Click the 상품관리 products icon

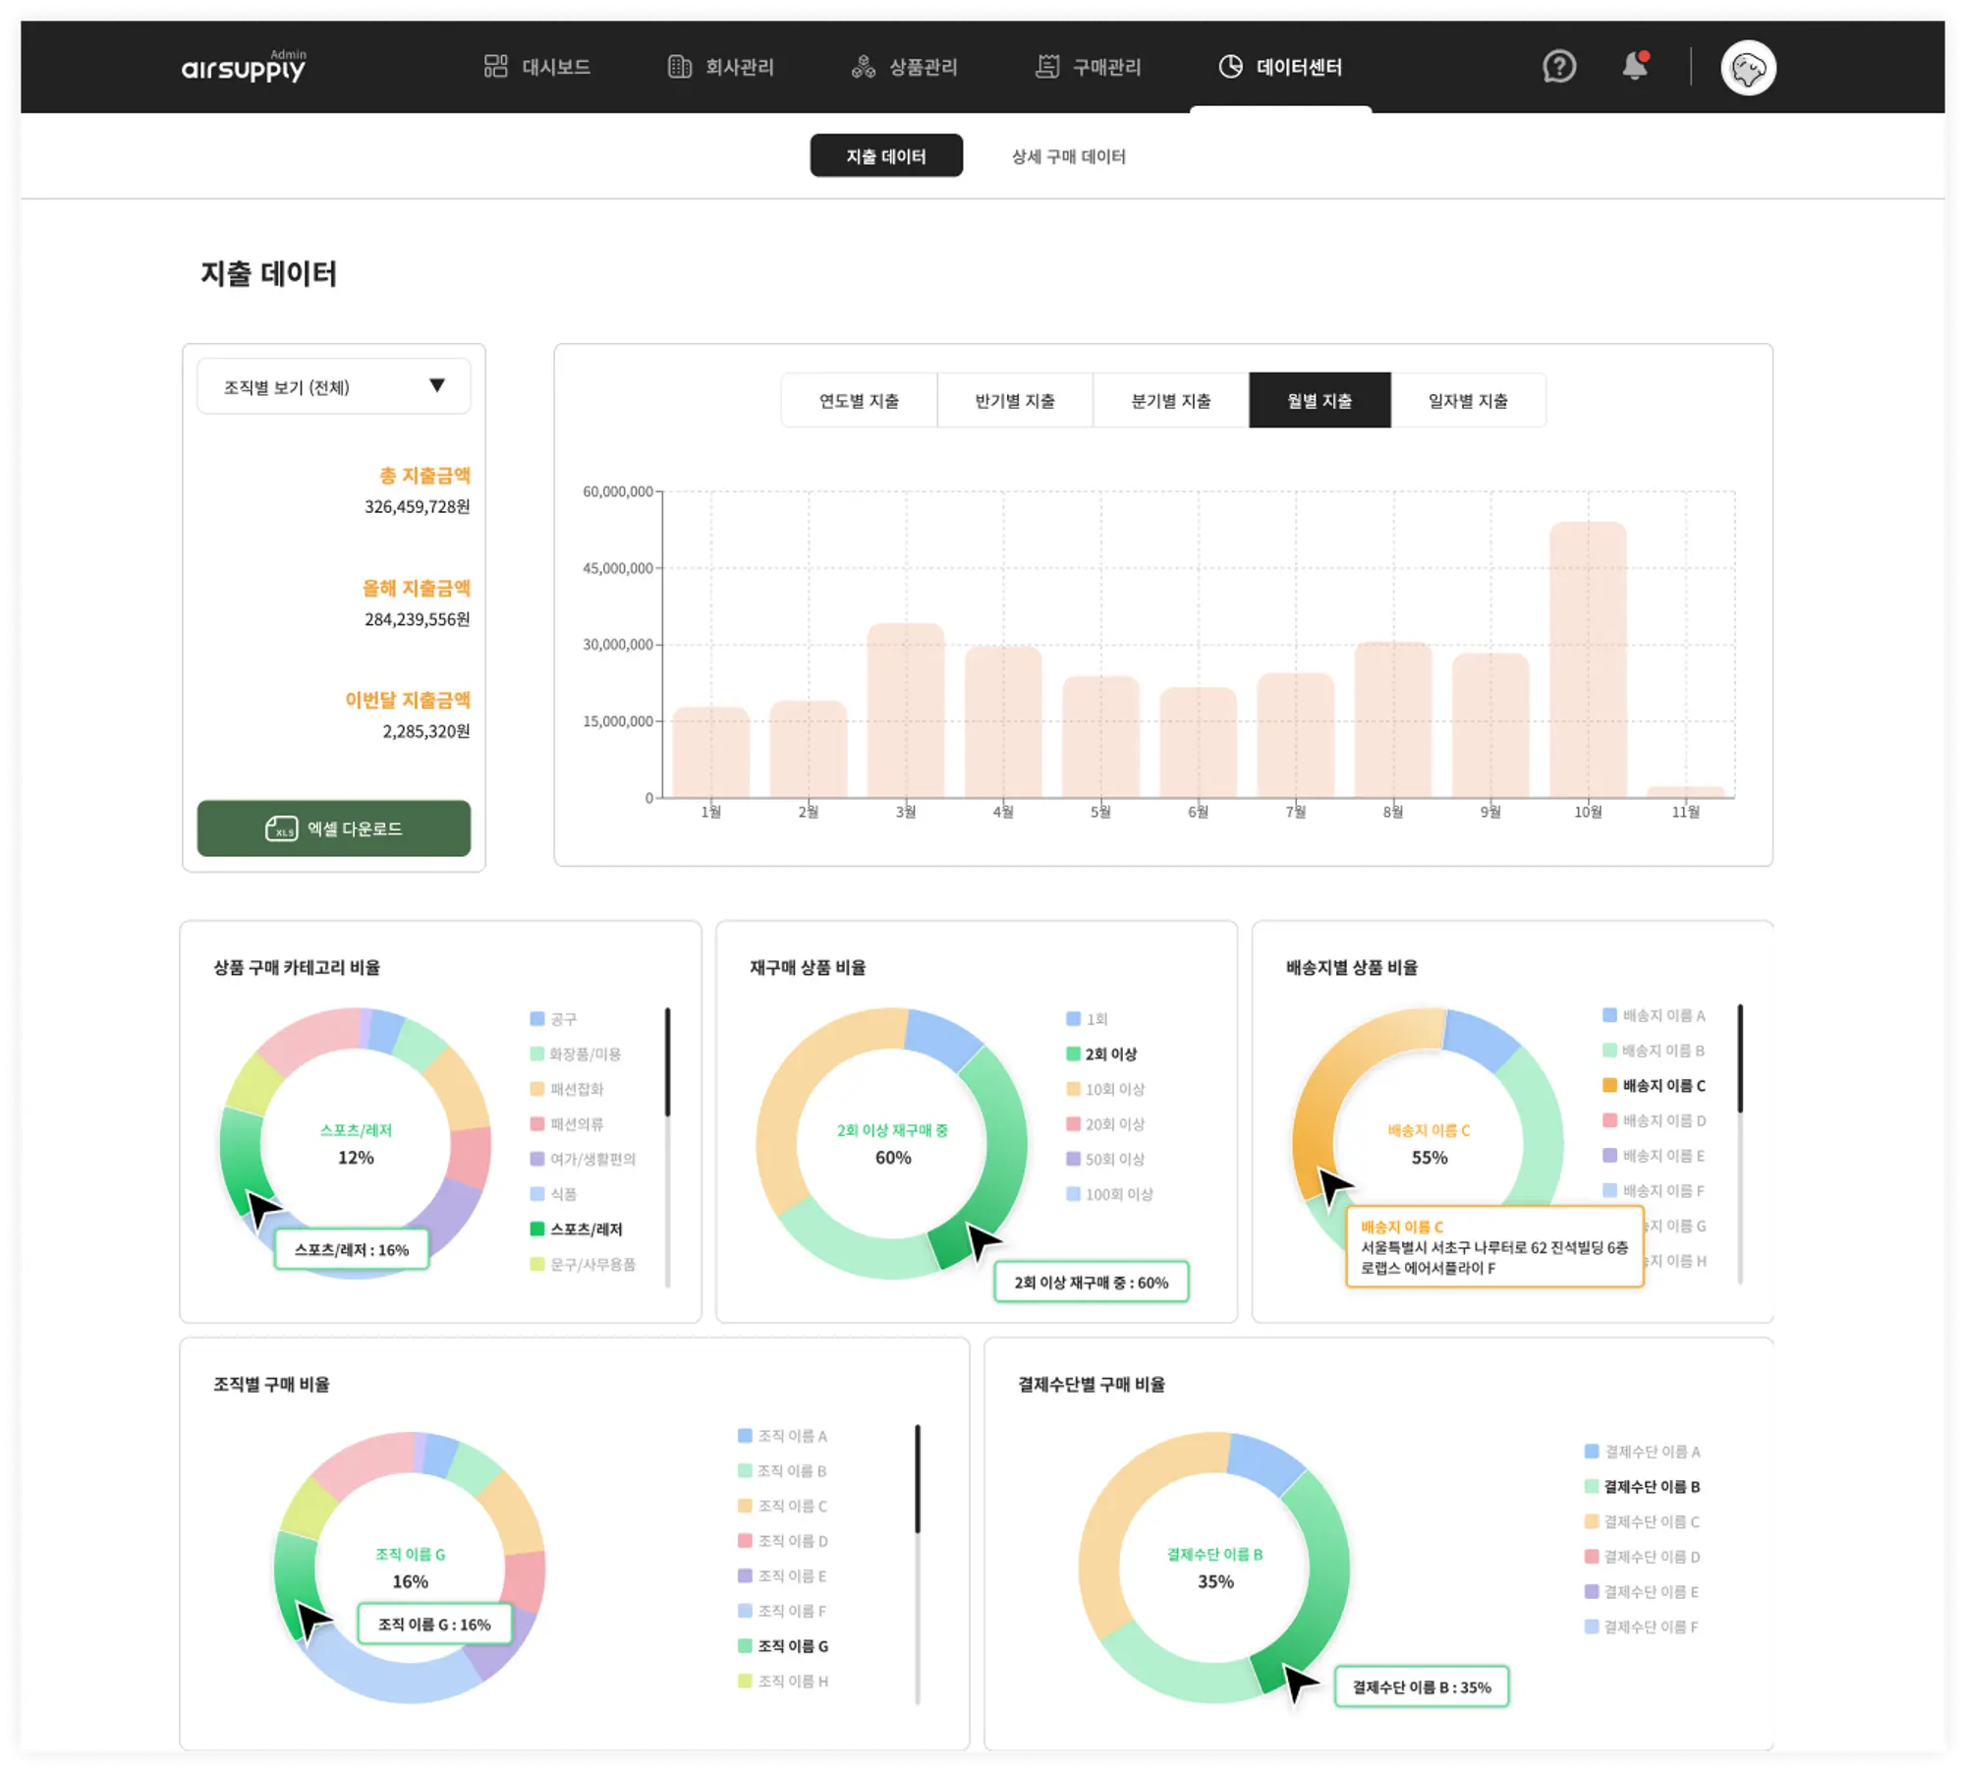(x=864, y=66)
